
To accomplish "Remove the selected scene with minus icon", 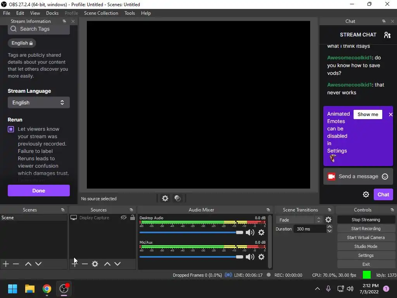I will pyautogui.click(x=16, y=264).
